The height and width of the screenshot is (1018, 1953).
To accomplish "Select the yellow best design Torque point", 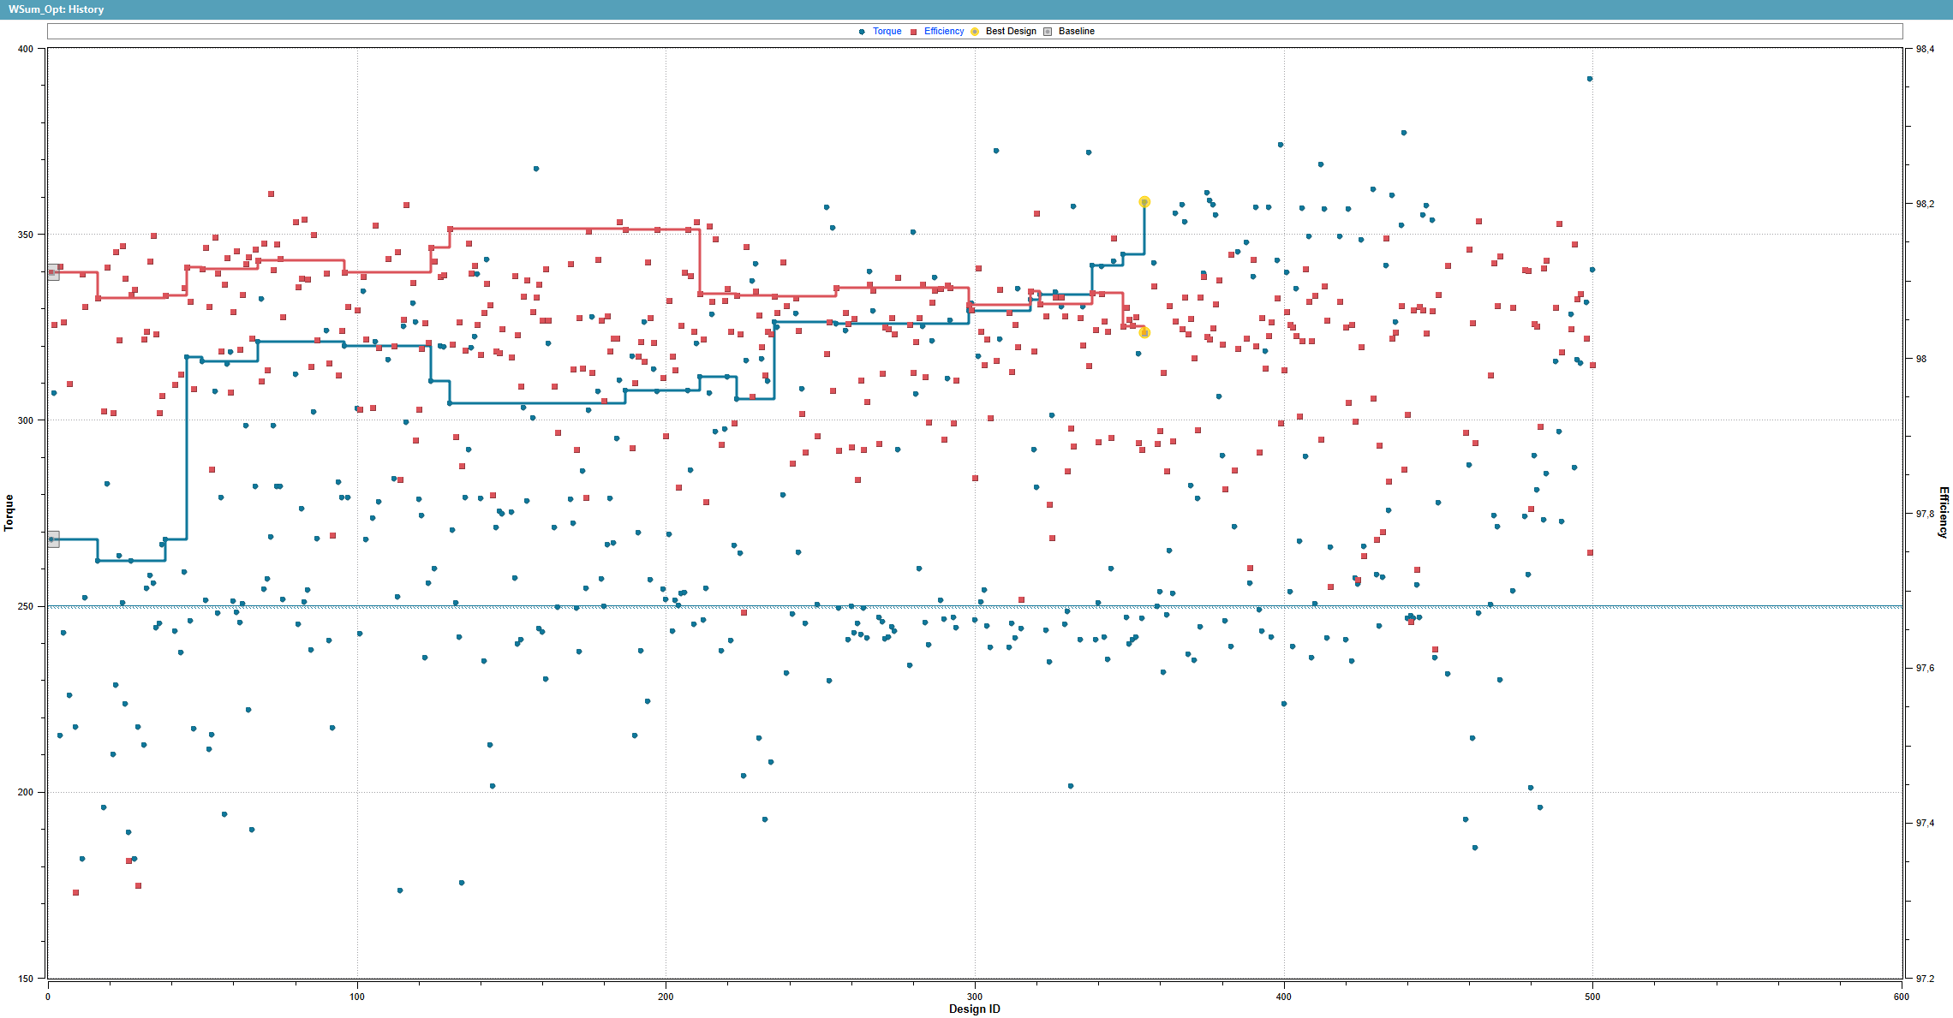I will click(x=1144, y=202).
